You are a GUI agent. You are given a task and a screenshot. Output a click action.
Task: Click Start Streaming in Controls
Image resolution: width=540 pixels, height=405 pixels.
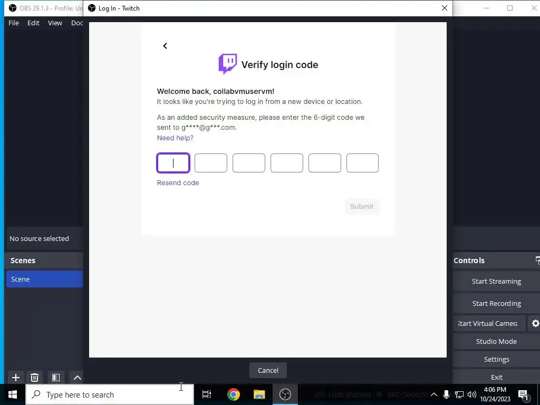point(496,282)
